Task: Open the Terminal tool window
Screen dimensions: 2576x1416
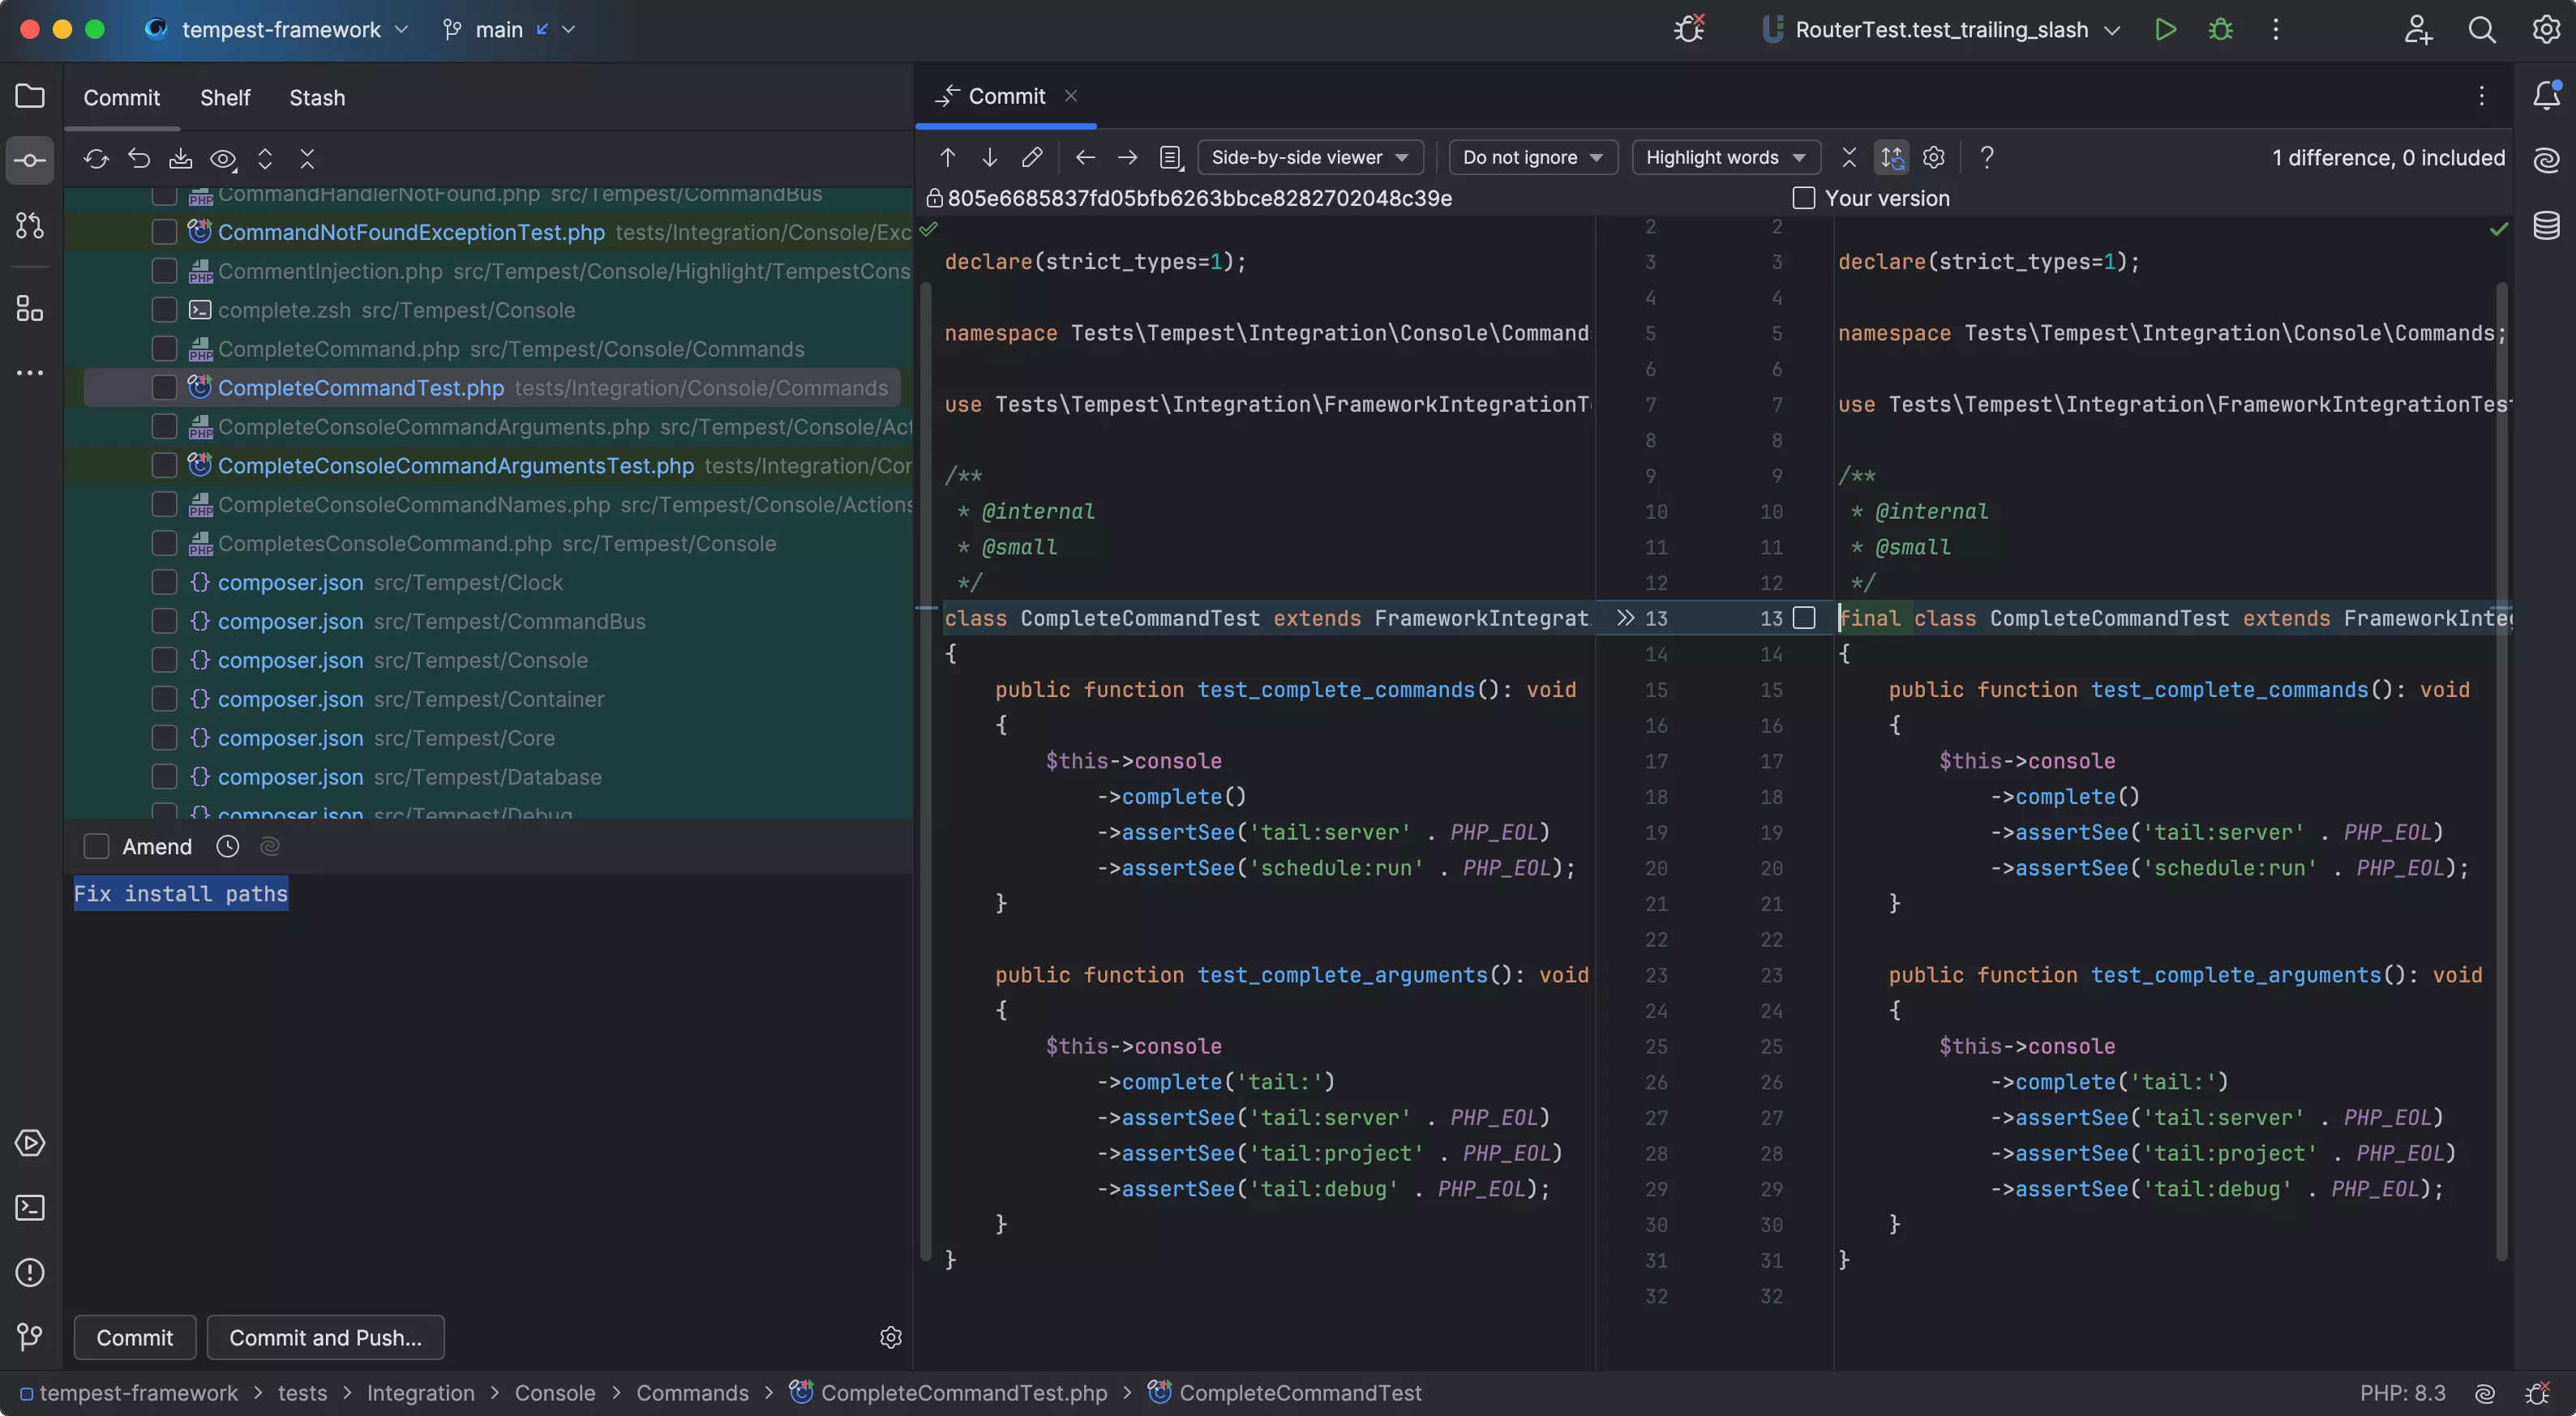Action: point(30,1209)
